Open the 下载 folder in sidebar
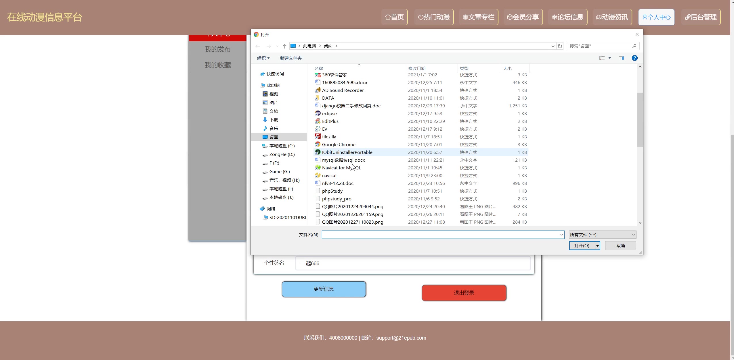Image resolution: width=734 pixels, height=360 pixels. tap(274, 120)
